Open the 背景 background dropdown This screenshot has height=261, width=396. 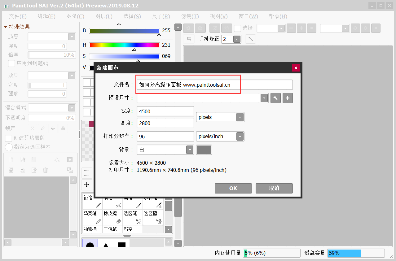point(190,150)
